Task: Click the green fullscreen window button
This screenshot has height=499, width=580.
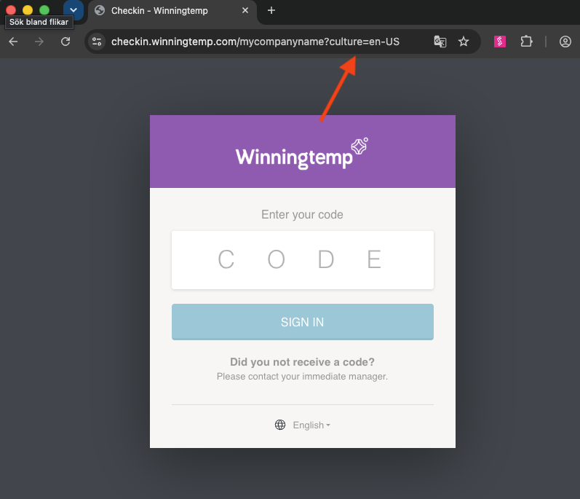Action: point(44,9)
